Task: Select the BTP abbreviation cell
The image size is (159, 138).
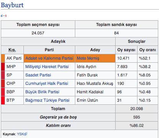Action: (14, 100)
